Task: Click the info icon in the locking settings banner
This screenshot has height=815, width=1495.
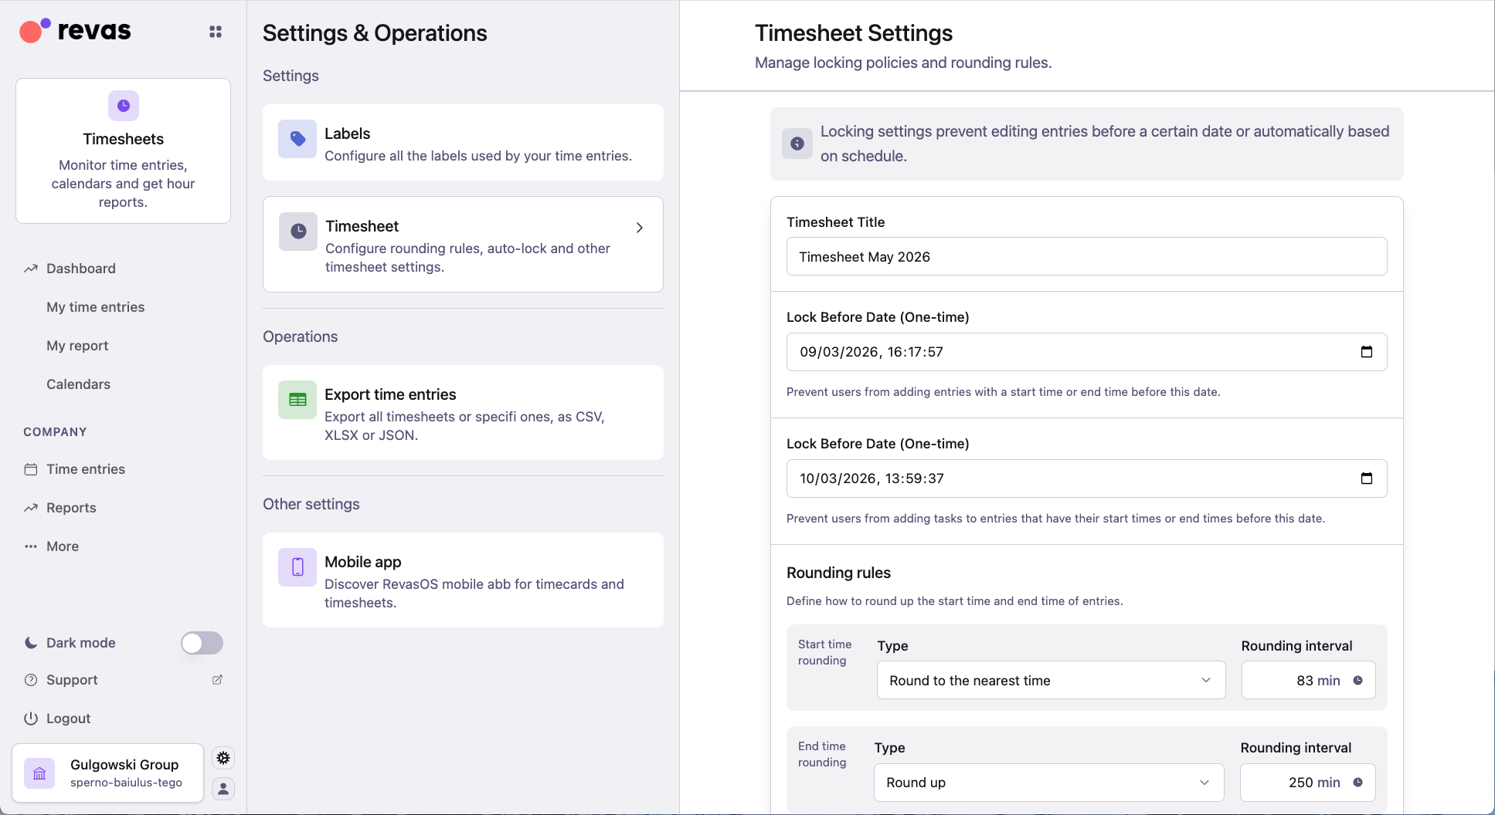Action: [797, 143]
